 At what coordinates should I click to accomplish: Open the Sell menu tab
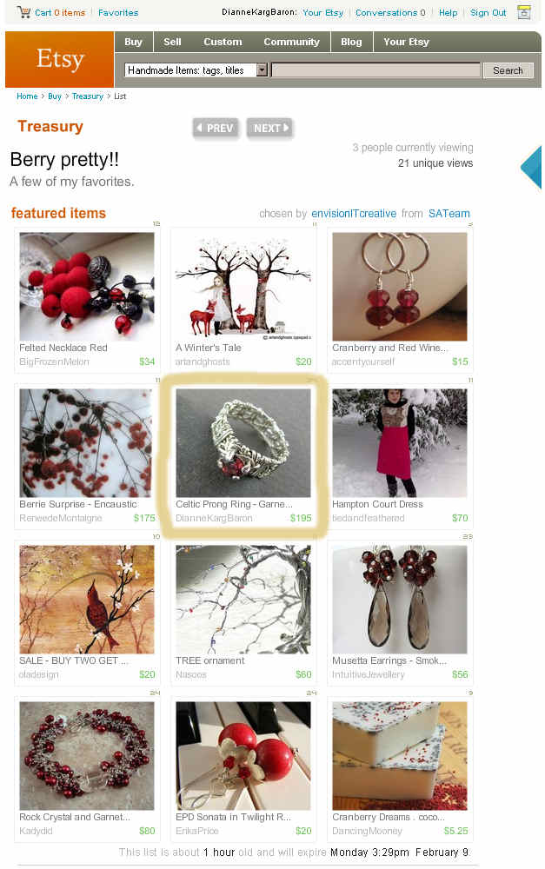[172, 42]
